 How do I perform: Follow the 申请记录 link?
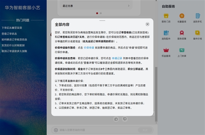tap(117, 58)
